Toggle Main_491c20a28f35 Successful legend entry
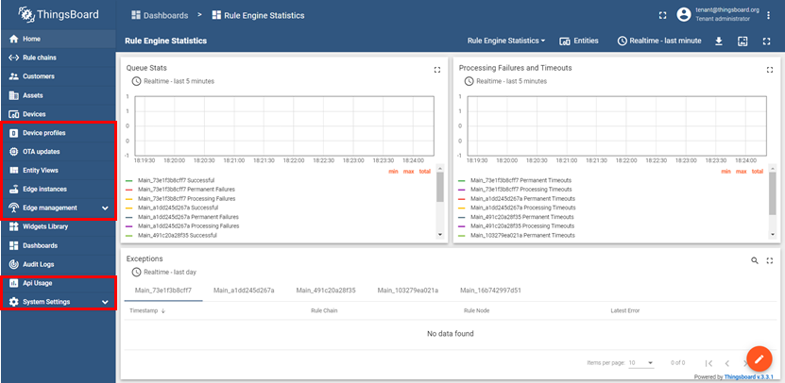 pyautogui.click(x=171, y=235)
